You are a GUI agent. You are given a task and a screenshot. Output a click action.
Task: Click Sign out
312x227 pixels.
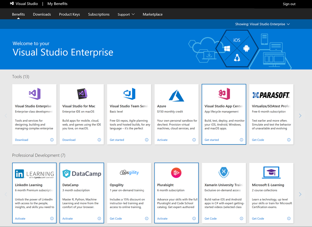click(x=289, y=4)
